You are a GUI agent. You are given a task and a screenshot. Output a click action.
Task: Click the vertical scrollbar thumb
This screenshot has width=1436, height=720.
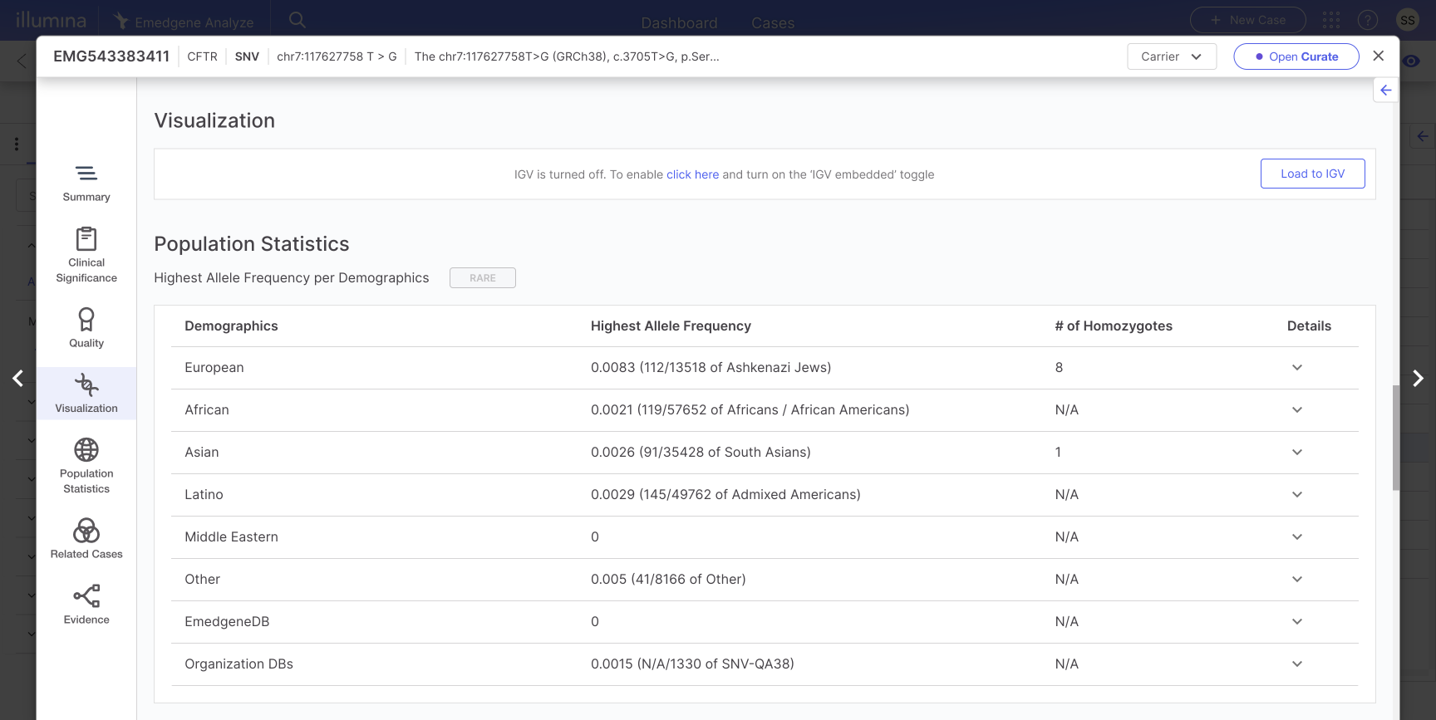tap(1395, 437)
